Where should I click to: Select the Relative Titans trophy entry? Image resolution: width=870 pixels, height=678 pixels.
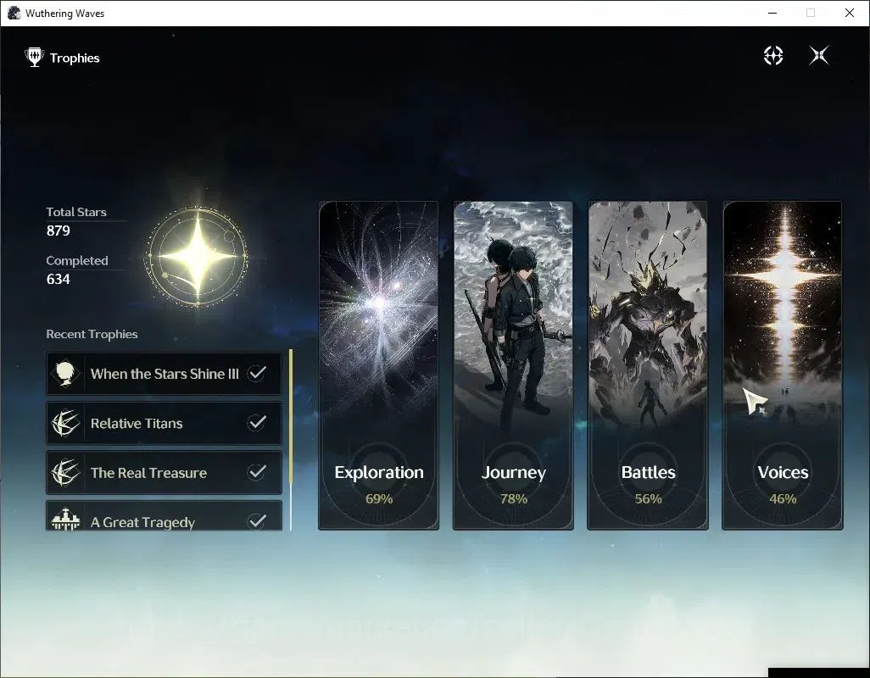164,423
